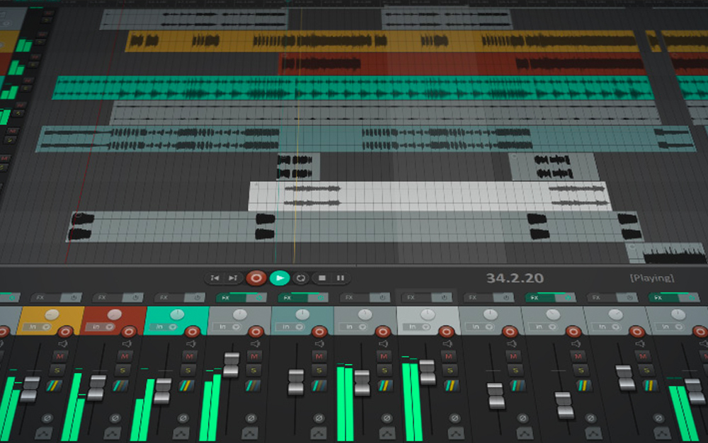Arm recording on the green mixer channel
This screenshot has width=708, height=443.
tap(191, 331)
